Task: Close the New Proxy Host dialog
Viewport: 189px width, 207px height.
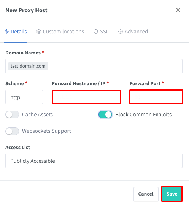Action: [x=178, y=10]
